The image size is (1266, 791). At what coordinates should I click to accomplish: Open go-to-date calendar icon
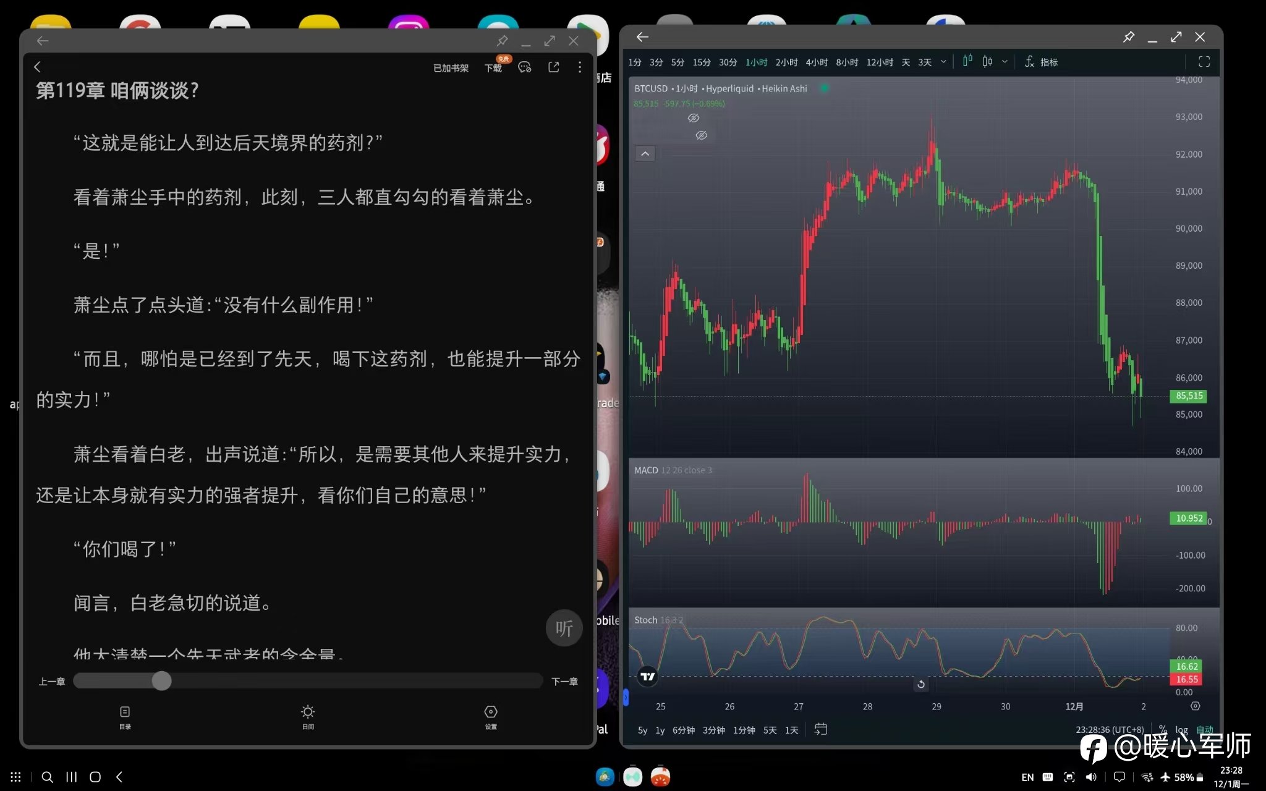tap(820, 730)
